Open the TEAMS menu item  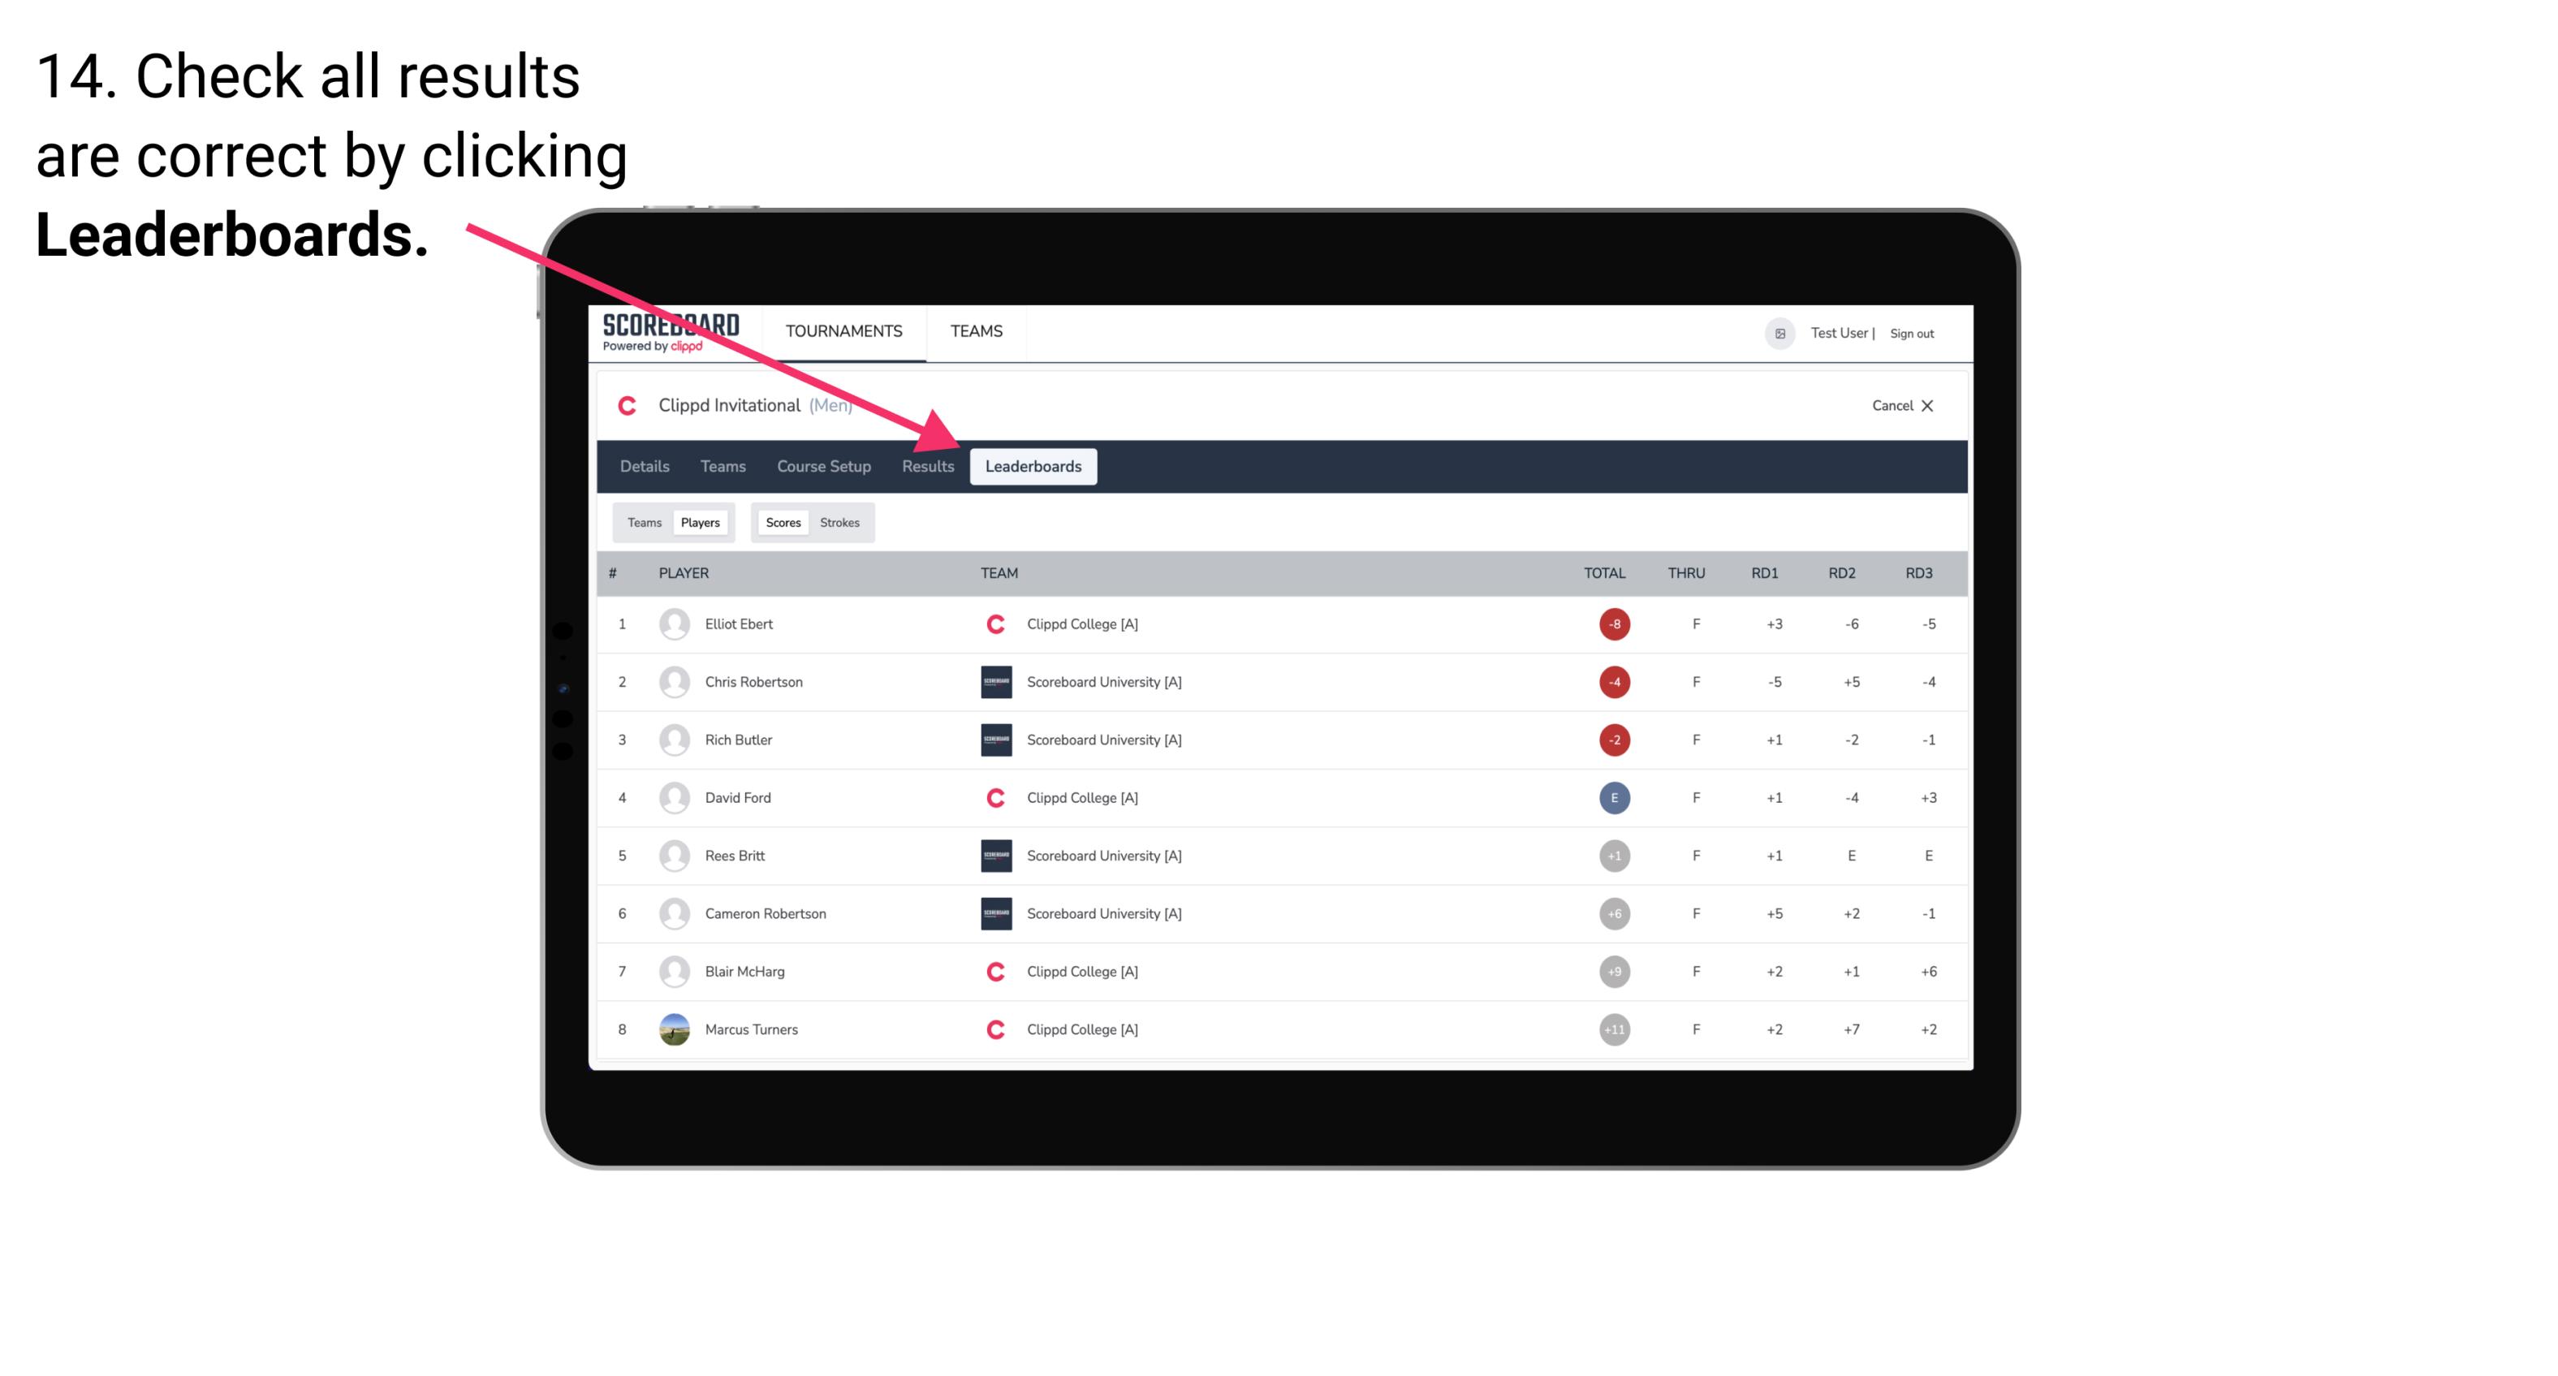tap(977, 330)
